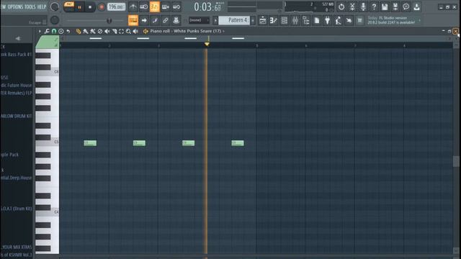The image size is (461, 259).
Task: Open the HELP menu
Action: click(42, 6)
